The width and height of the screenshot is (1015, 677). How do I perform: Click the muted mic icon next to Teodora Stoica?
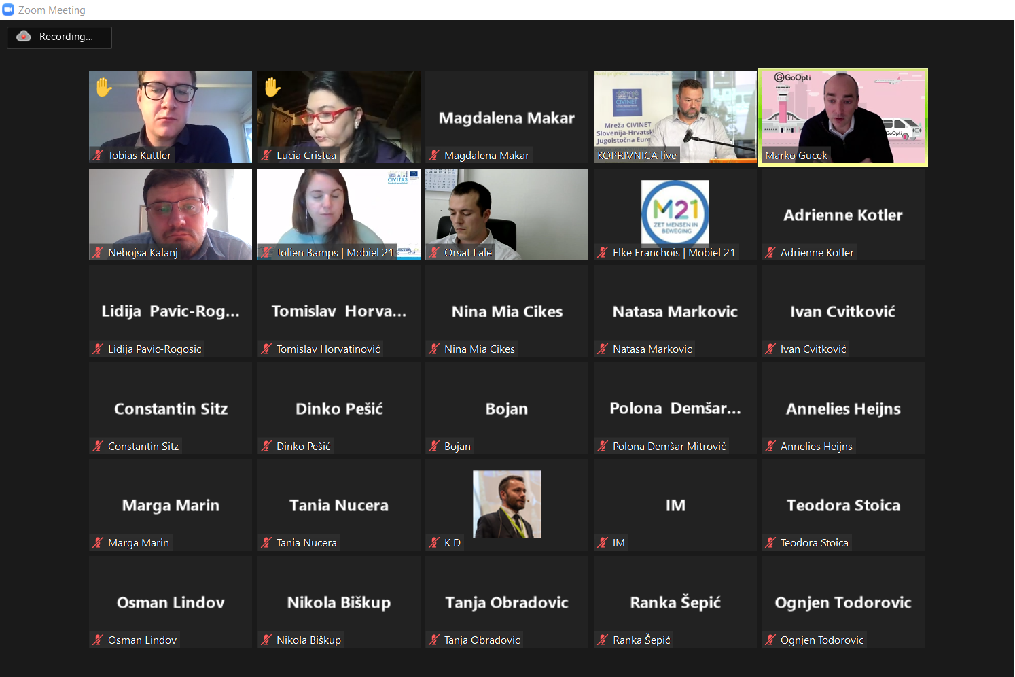coord(770,543)
